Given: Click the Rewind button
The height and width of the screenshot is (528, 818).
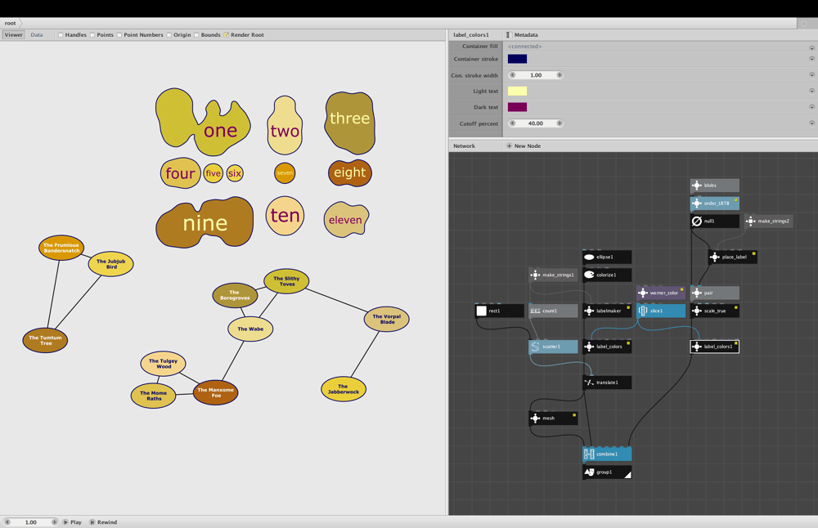Looking at the screenshot, I should coord(103,521).
